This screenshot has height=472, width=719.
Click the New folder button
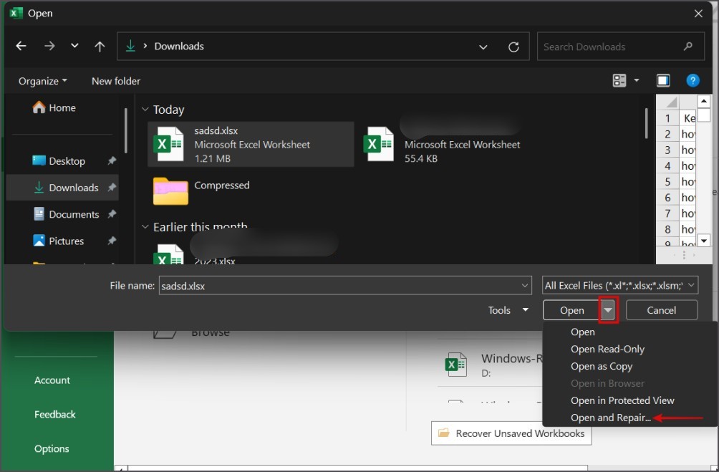116,81
